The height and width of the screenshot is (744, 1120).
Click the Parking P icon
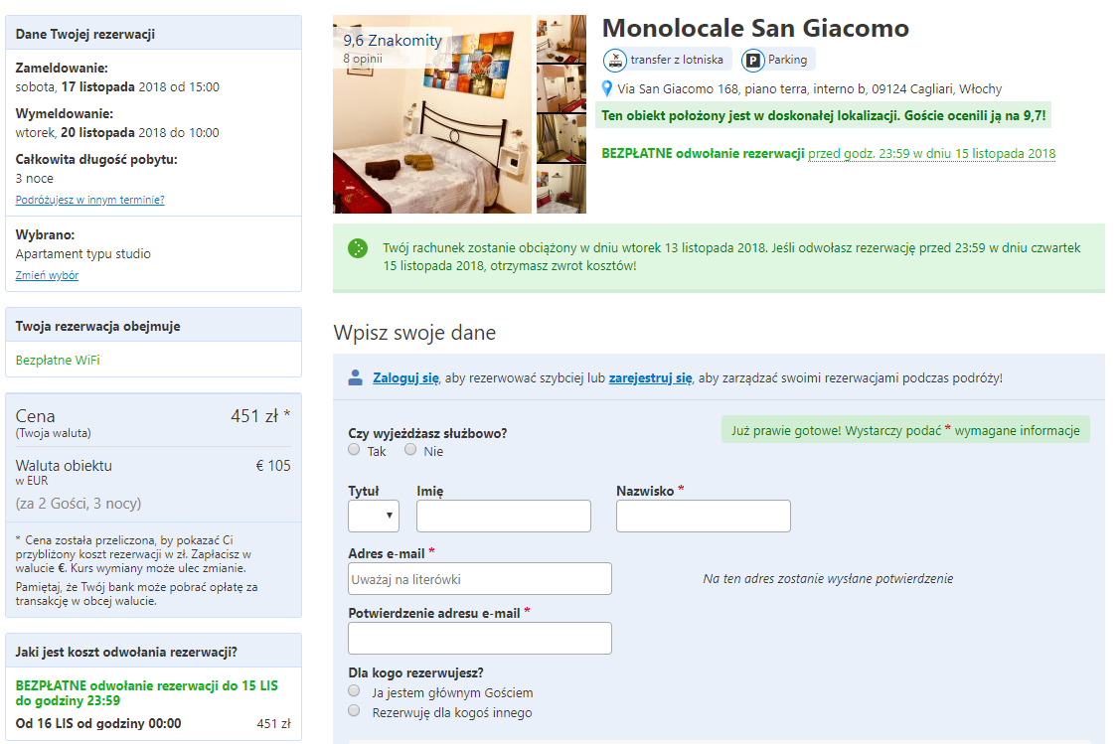click(x=753, y=60)
